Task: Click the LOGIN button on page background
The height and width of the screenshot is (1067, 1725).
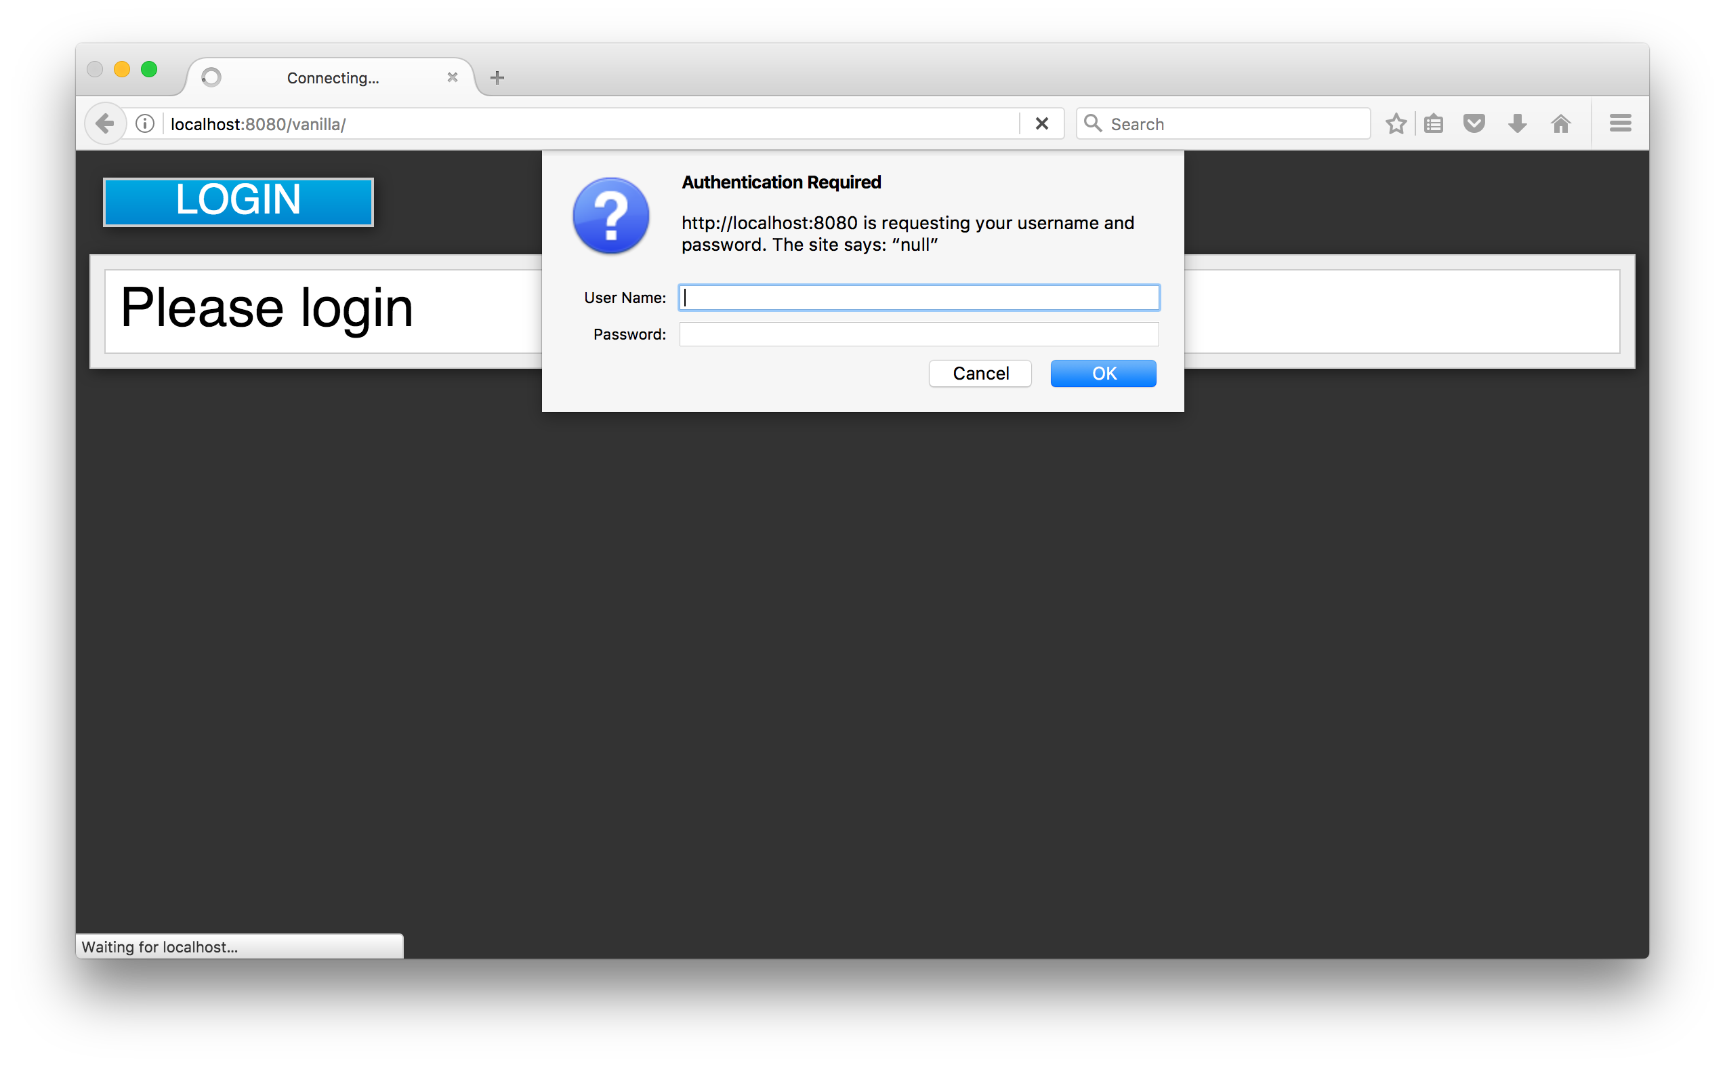Action: click(241, 197)
